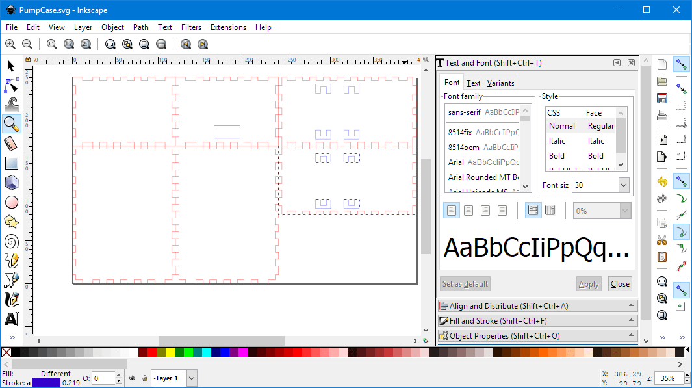The width and height of the screenshot is (692, 388).
Task: Expand more tools in left toolbox
Action: click(x=12, y=338)
